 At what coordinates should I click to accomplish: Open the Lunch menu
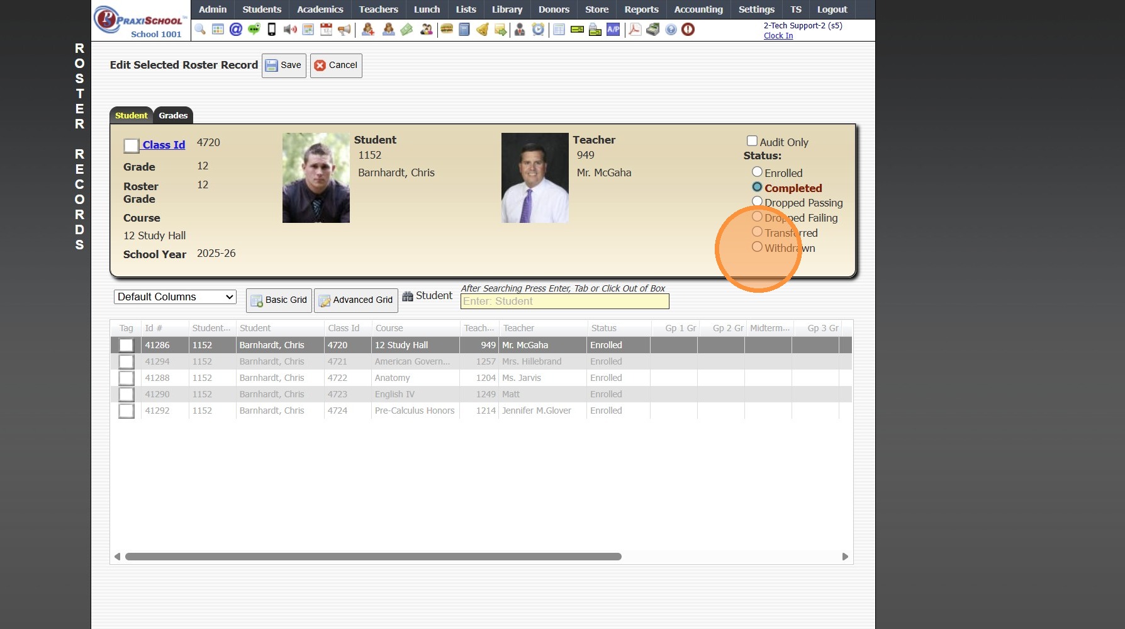[x=427, y=9]
